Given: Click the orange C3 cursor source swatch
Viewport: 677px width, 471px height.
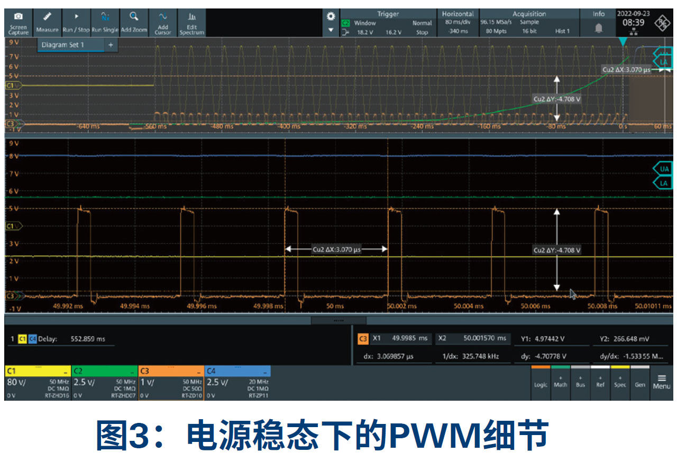Looking at the screenshot, I should pyautogui.click(x=363, y=339).
